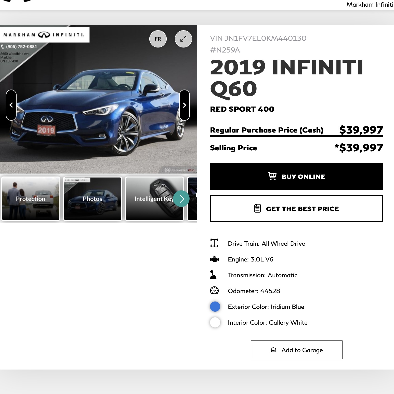Click the Buy Online button
The width and height of the screenshot is (394, 394).
pos(296,177)
